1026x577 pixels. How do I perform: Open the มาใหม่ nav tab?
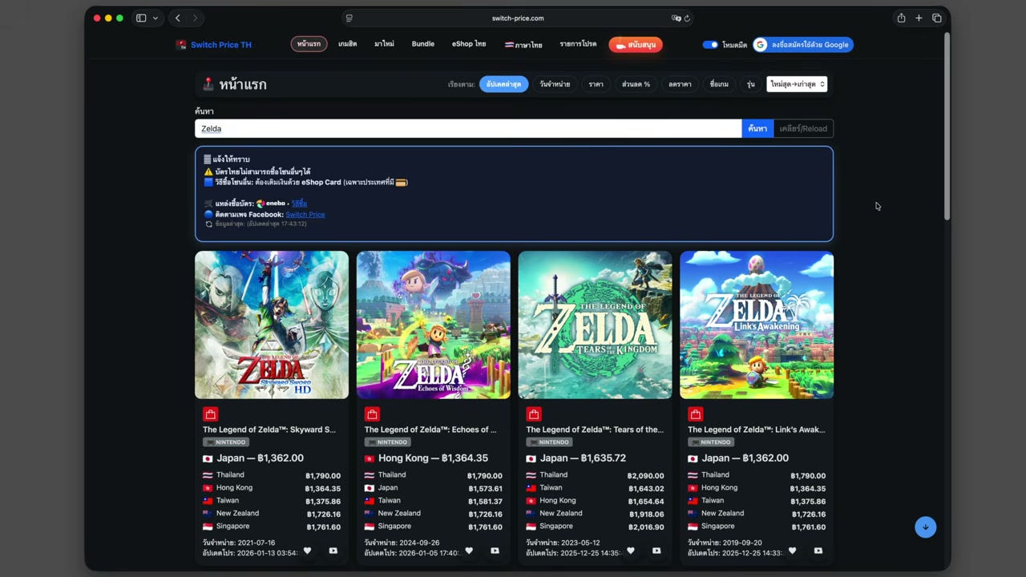[384, 44]
